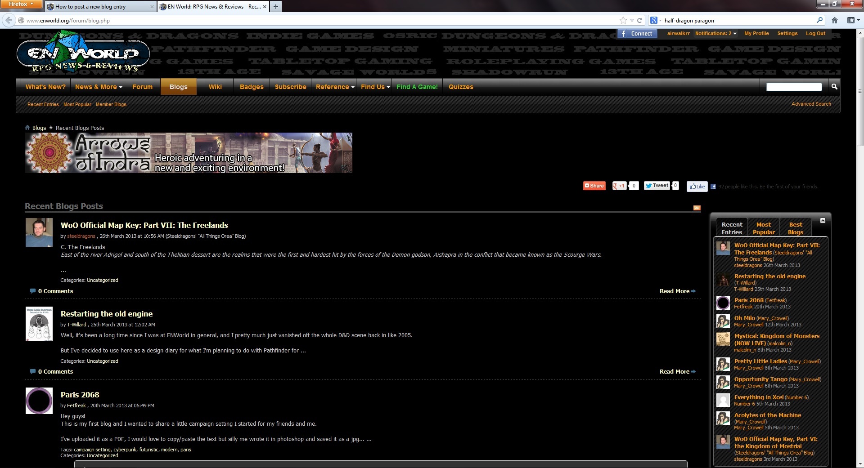Open the Subscribe menu item

pyautogui.click(x=290, y=87)
